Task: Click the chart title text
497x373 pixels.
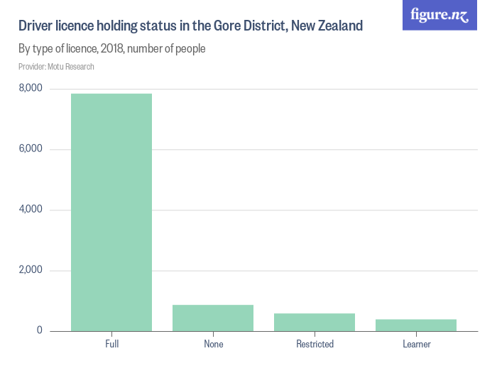Action: click(190, 26)
